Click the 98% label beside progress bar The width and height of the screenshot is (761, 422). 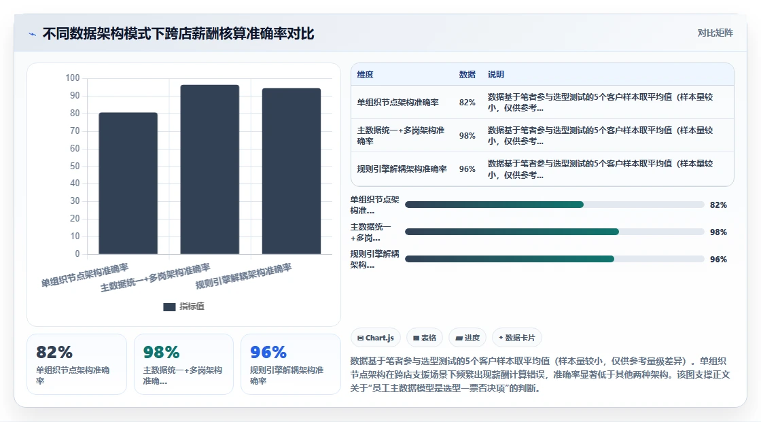[x=718, y=232]
